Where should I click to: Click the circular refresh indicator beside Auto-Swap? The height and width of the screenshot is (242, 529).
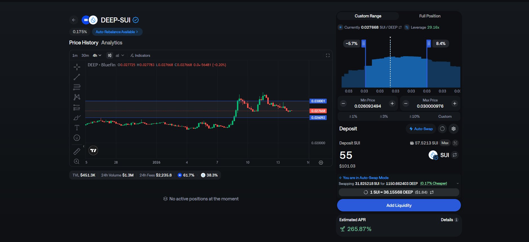442,129
